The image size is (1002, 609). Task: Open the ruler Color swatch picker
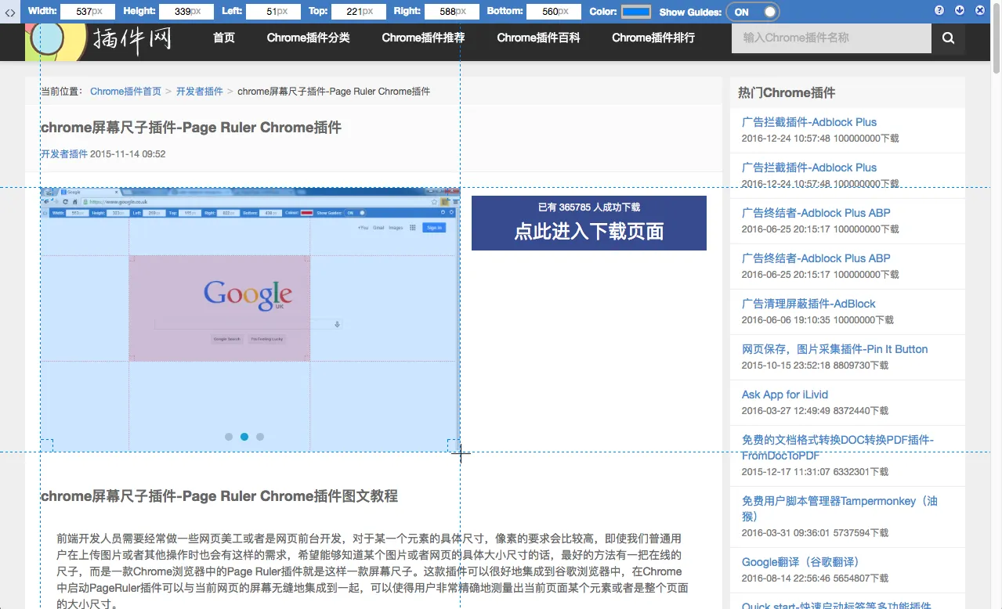tap(635, 12)
